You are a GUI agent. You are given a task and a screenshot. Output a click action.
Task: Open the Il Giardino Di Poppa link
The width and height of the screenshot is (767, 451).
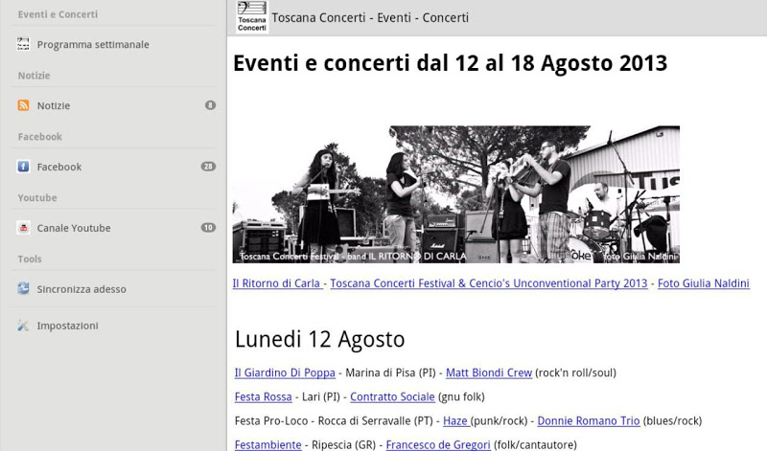[x=285, y=372]
